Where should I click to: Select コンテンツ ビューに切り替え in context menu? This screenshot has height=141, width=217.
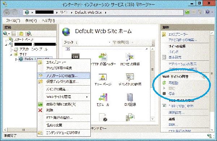tap(64, 133)
